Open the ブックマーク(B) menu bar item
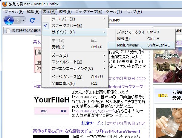 88,12
